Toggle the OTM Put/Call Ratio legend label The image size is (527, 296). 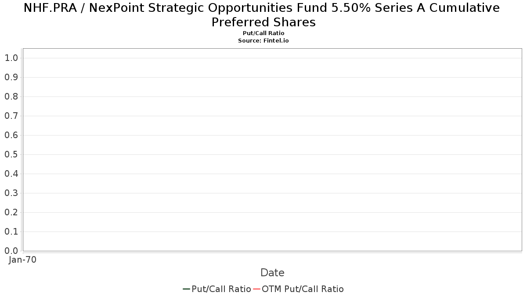pyautogui.click(x=303, y=289)
